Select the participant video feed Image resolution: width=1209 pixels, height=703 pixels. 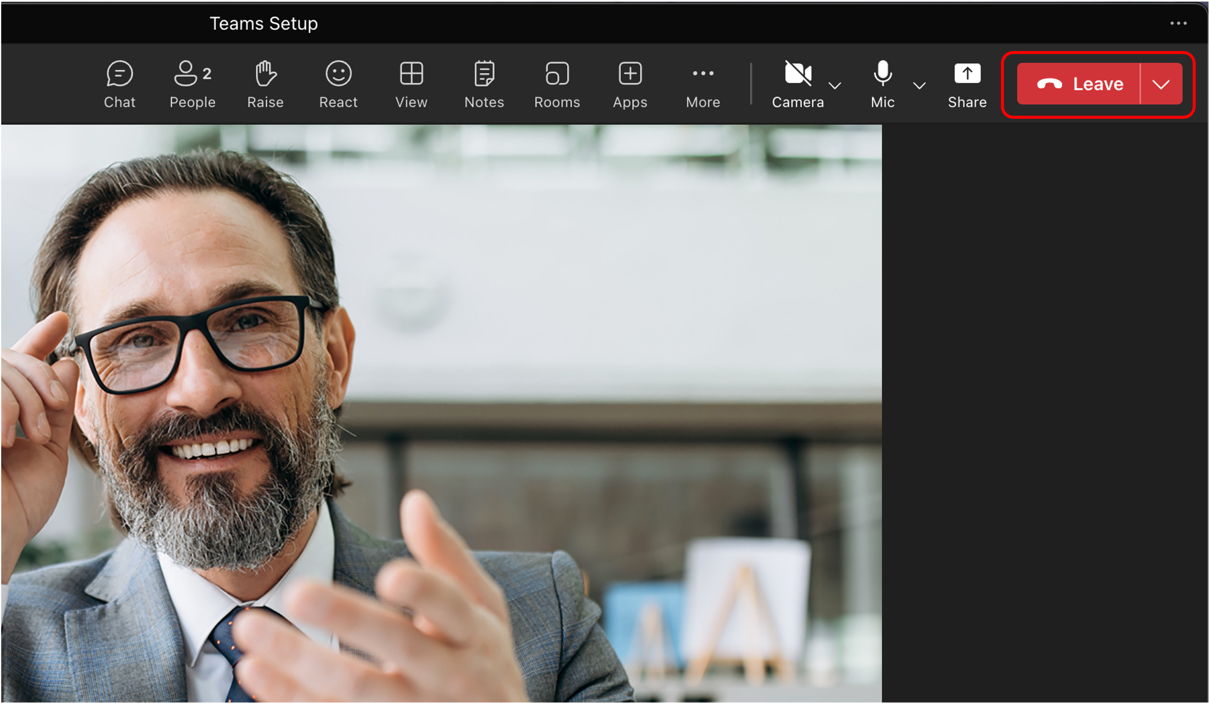pyautogui.click(x=441, y=413)
